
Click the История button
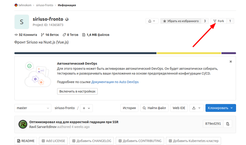129,108
